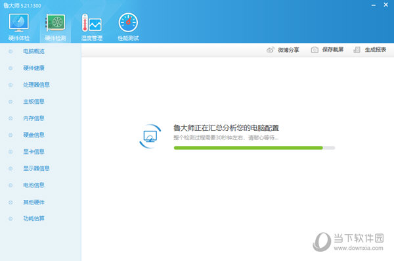Minimize the 鲁大师 window

[374, 5]
